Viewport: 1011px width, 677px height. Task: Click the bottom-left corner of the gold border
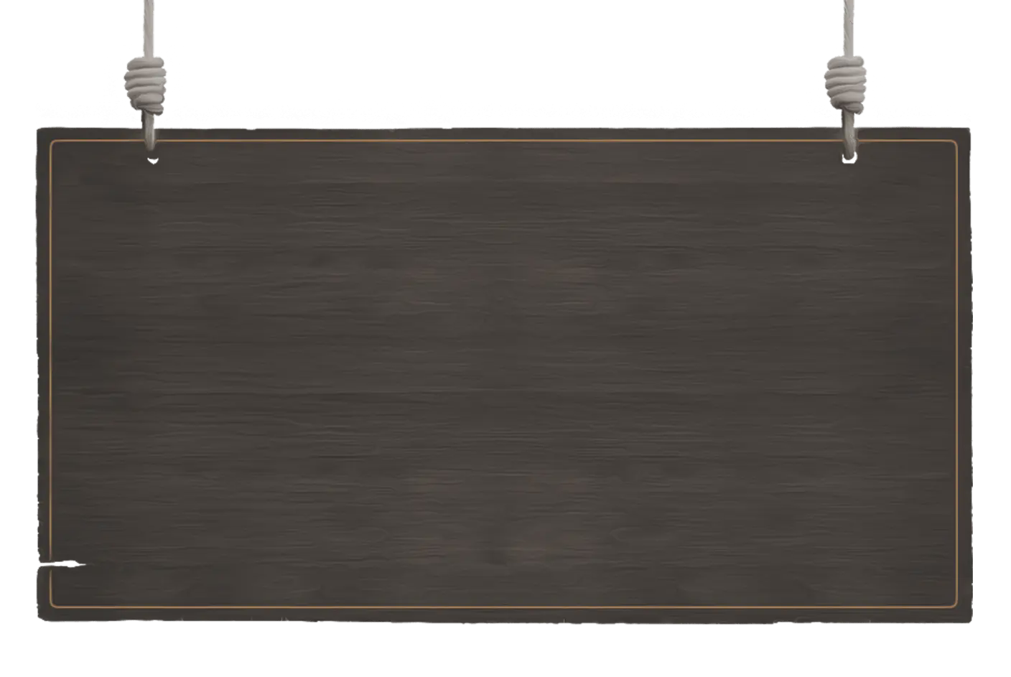51,607
